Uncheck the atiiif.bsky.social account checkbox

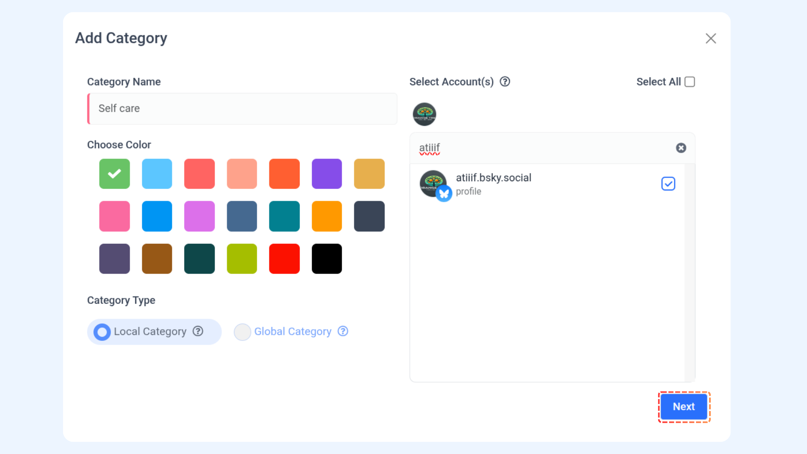[x=668, y=184]
